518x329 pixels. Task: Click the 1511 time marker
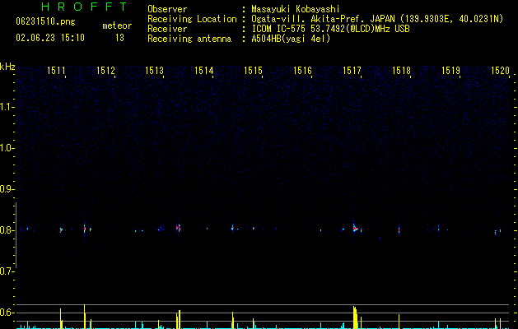[56, 71]
